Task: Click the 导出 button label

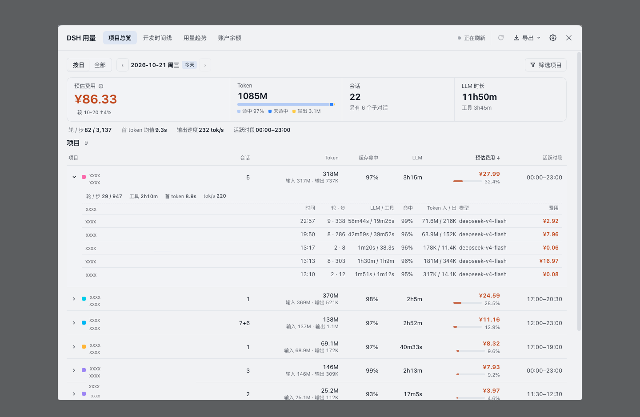Action: [x=528, y=38]
